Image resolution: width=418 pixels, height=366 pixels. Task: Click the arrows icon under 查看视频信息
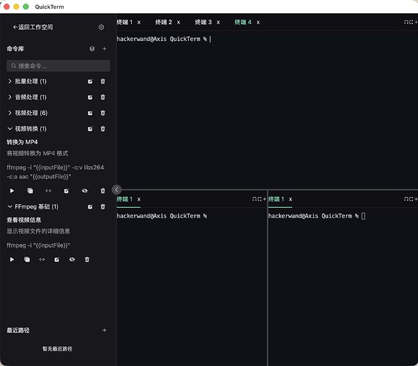[42, 259]
